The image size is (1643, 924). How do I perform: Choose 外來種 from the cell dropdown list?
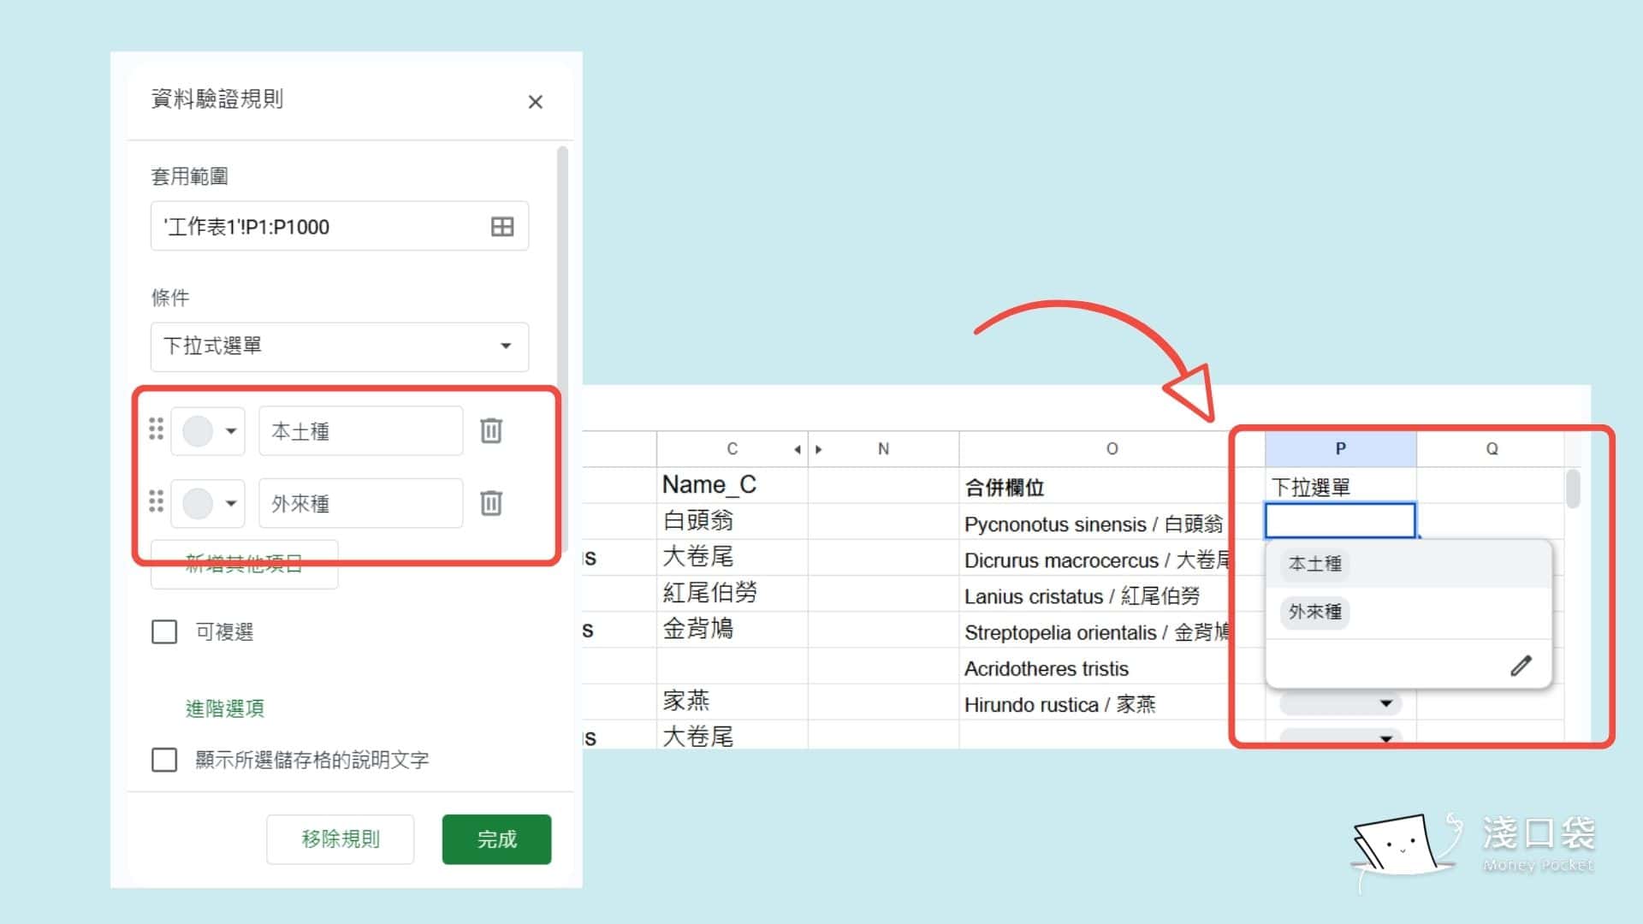click(x=1315, y=612)
